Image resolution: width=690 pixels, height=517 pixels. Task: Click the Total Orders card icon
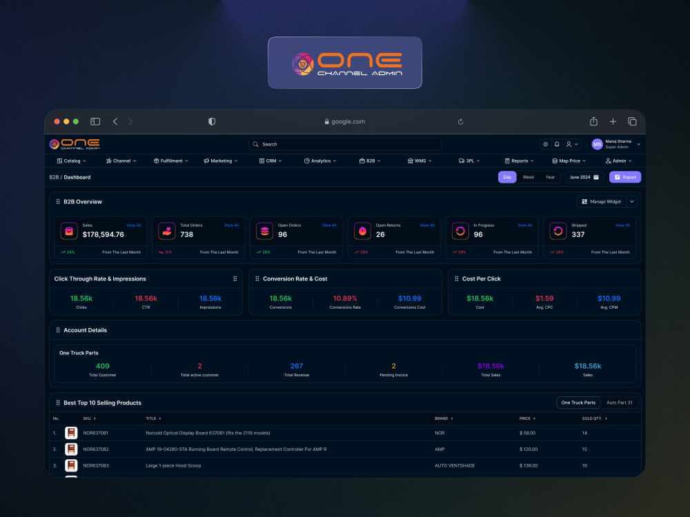[167, 231]
